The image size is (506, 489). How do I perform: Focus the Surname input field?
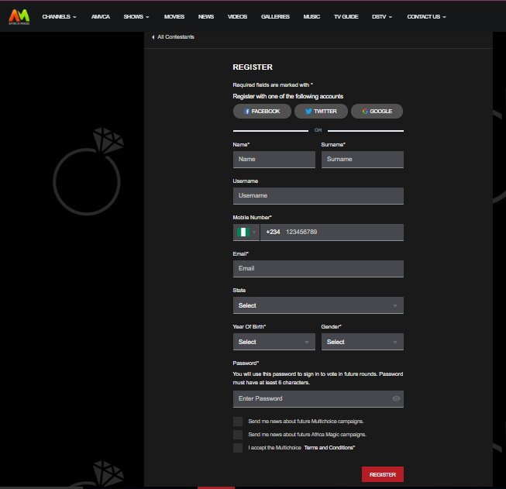pos(363,160)
